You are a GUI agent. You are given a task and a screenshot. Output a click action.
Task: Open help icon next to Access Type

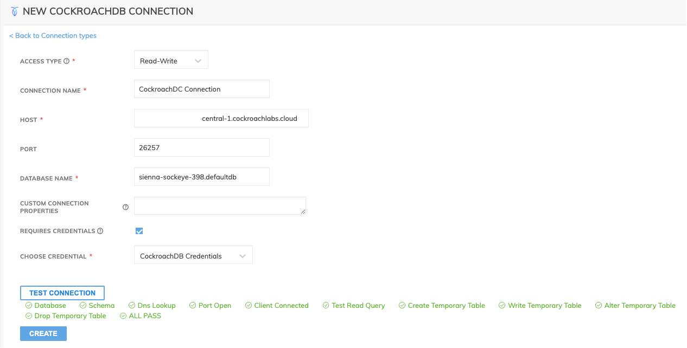tap(67, 61)
